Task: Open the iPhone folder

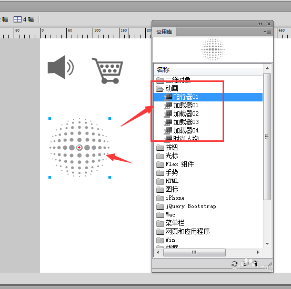Action: [170, 198]
